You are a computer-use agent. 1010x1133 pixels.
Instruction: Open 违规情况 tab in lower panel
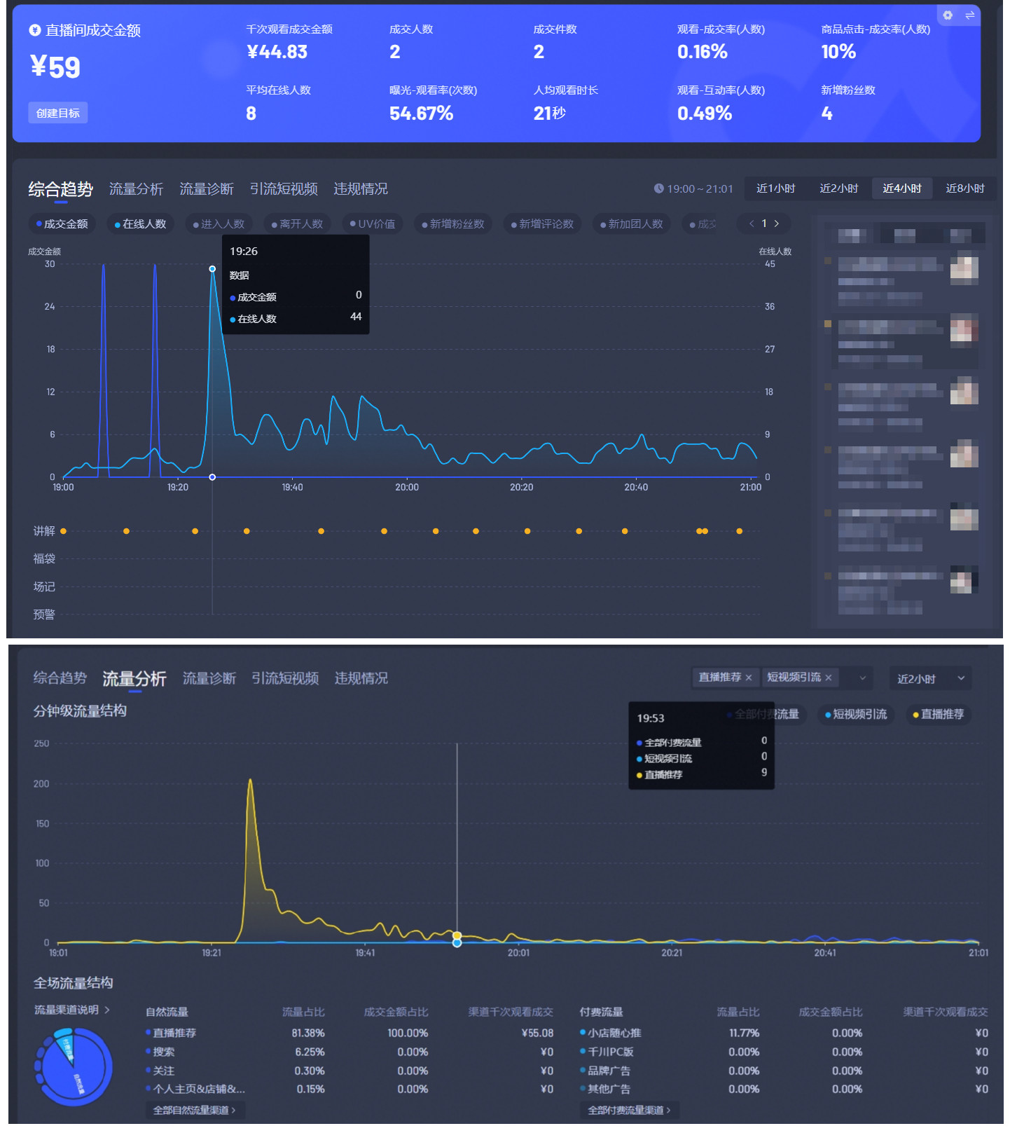(x=361, y=678)
